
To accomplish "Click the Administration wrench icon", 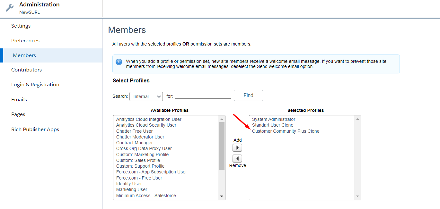I will pos(10,8).
